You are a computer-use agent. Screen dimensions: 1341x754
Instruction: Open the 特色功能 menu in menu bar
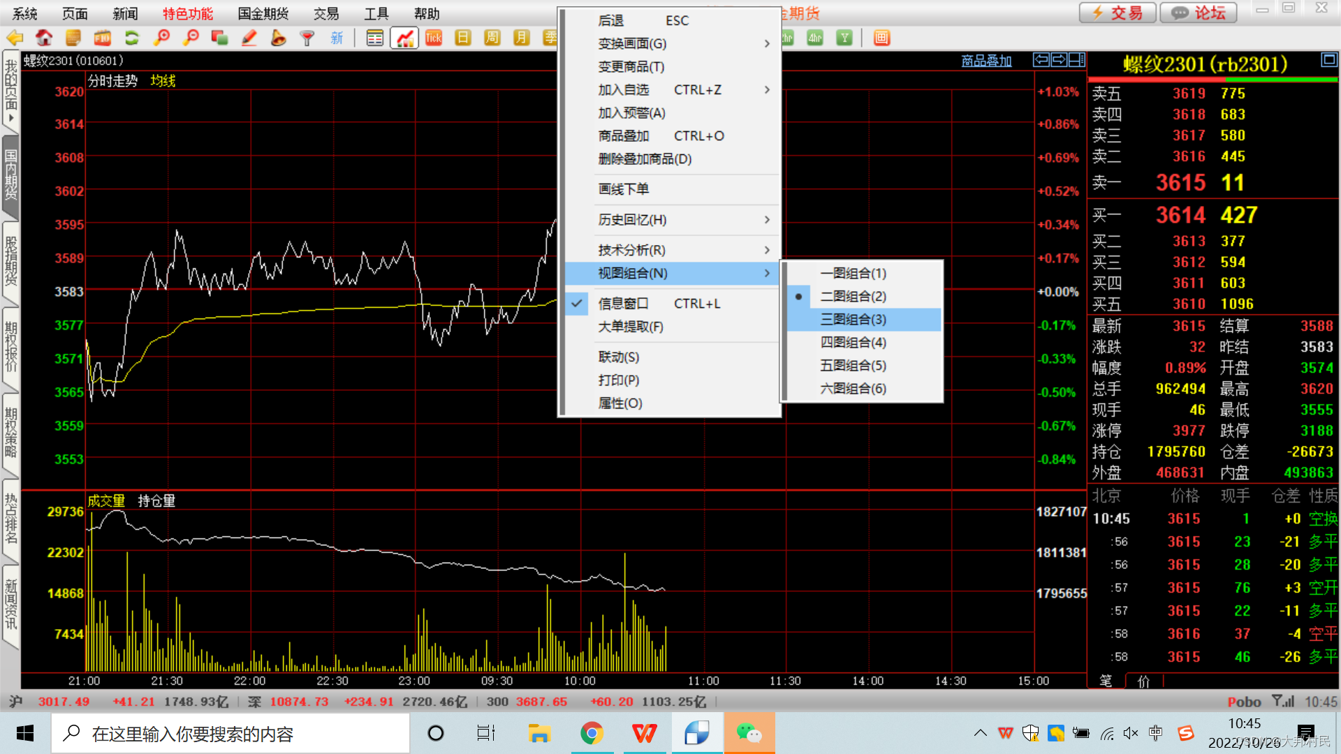(x=187, y=14)
